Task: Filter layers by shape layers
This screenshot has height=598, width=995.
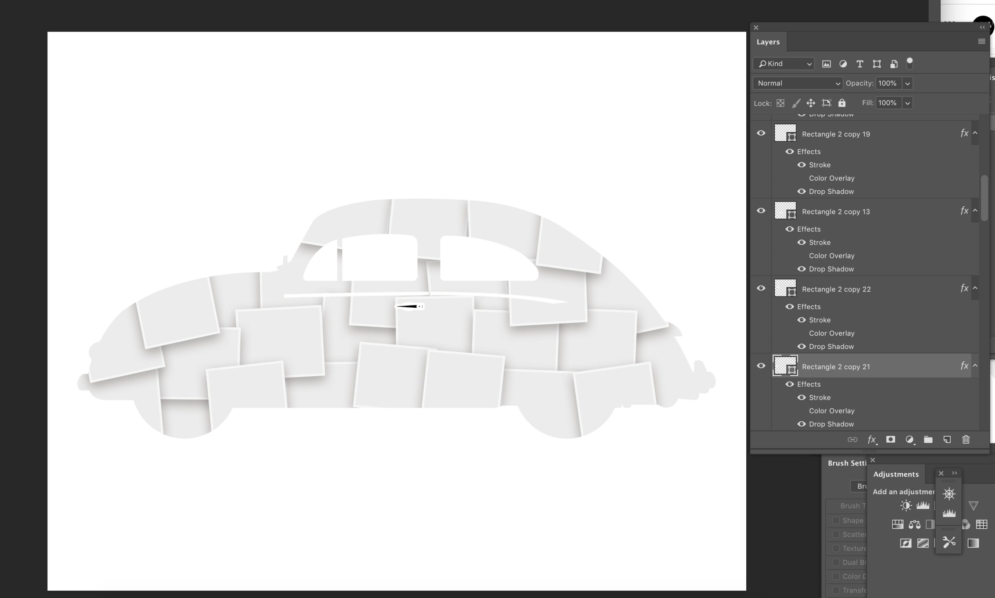Action: coord(876,64)
